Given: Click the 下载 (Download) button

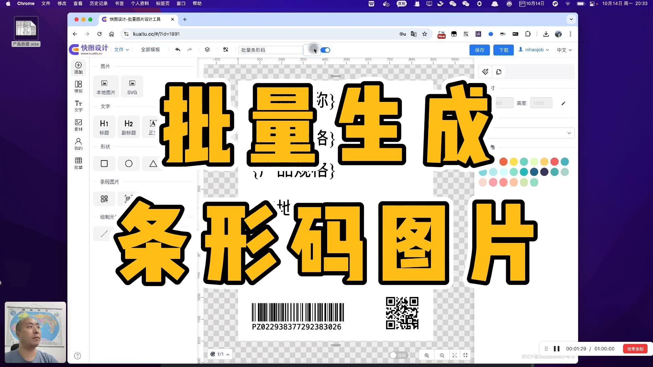Looking at the screenshot, I should click(503, 50).
